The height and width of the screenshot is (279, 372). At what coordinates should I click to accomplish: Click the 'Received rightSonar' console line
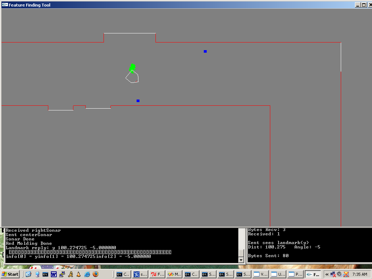(33, 230)
